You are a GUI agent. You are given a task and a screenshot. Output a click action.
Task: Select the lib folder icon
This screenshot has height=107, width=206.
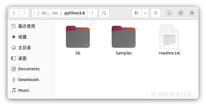(x=78, y=37)
